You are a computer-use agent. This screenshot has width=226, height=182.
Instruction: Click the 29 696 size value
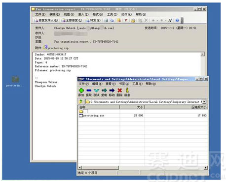pyautogui.click(x=138, y=116)
